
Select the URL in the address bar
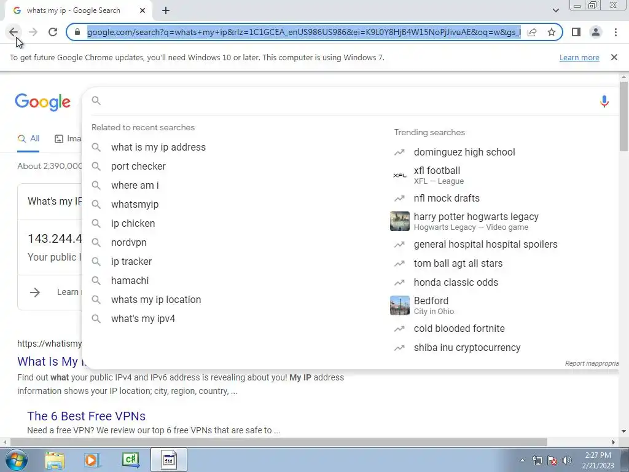(x=303, y=32)
